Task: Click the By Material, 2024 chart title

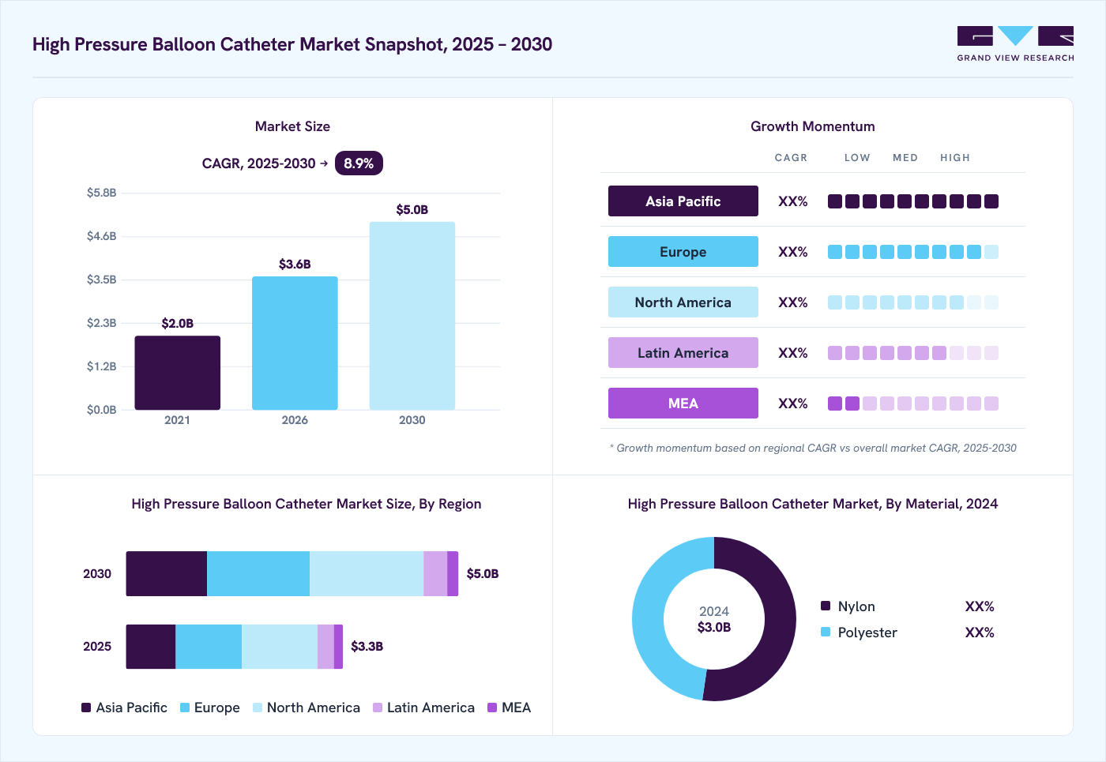Action: coord(813,504)
